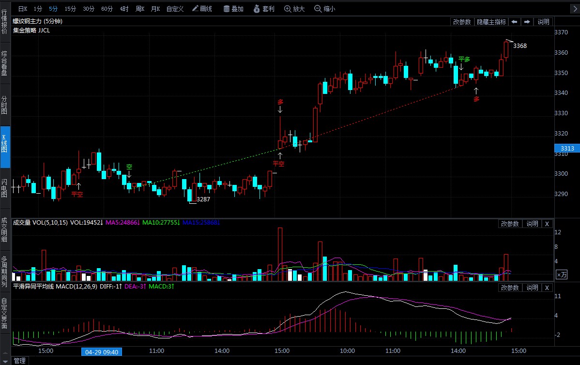The height and width of the screenshot is (365, 580).
Task: Expand the arrow at toolbar's far right
Action: click(x=573, y=9)
